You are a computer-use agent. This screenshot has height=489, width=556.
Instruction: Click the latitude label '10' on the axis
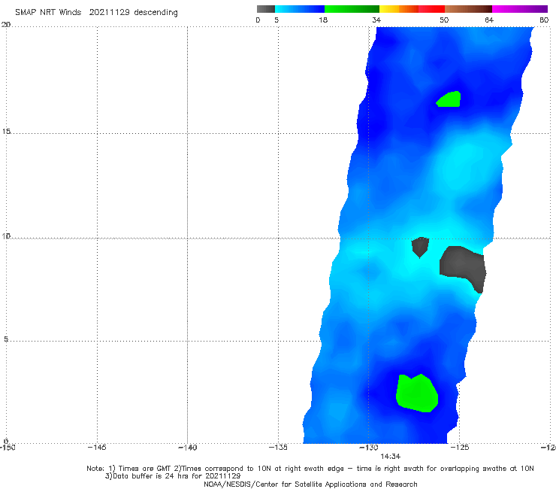(6, 236)
